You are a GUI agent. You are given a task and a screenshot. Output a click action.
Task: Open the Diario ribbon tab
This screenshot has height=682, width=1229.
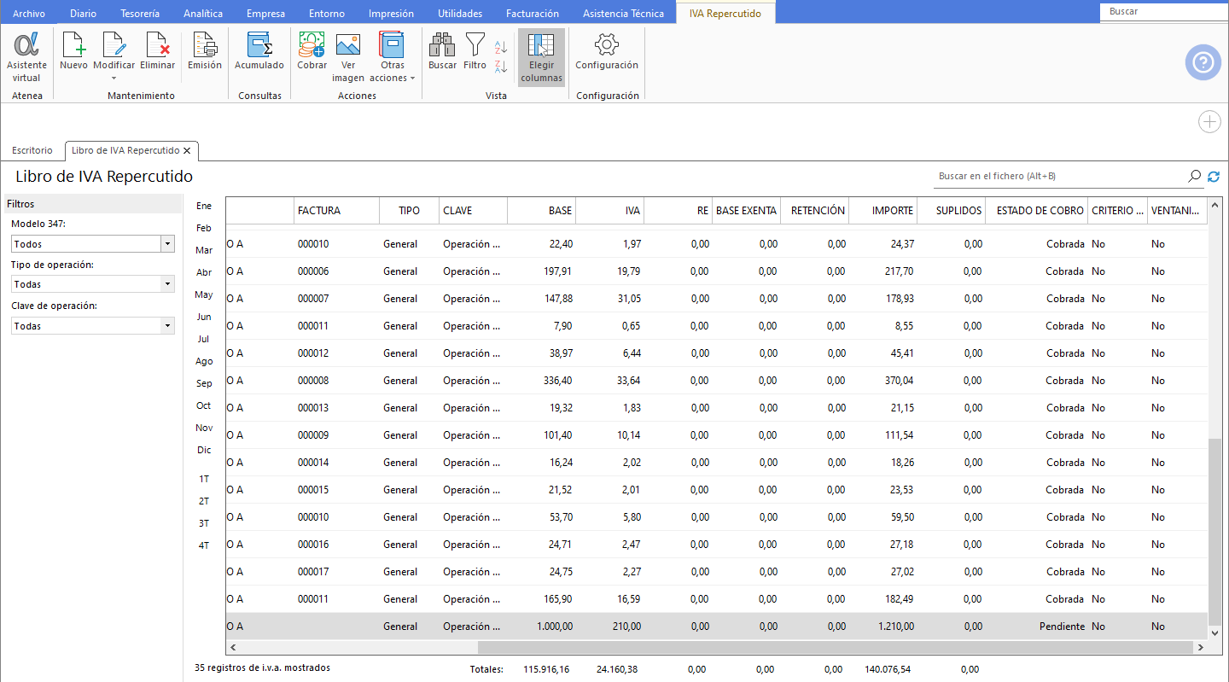coord(83,14)
